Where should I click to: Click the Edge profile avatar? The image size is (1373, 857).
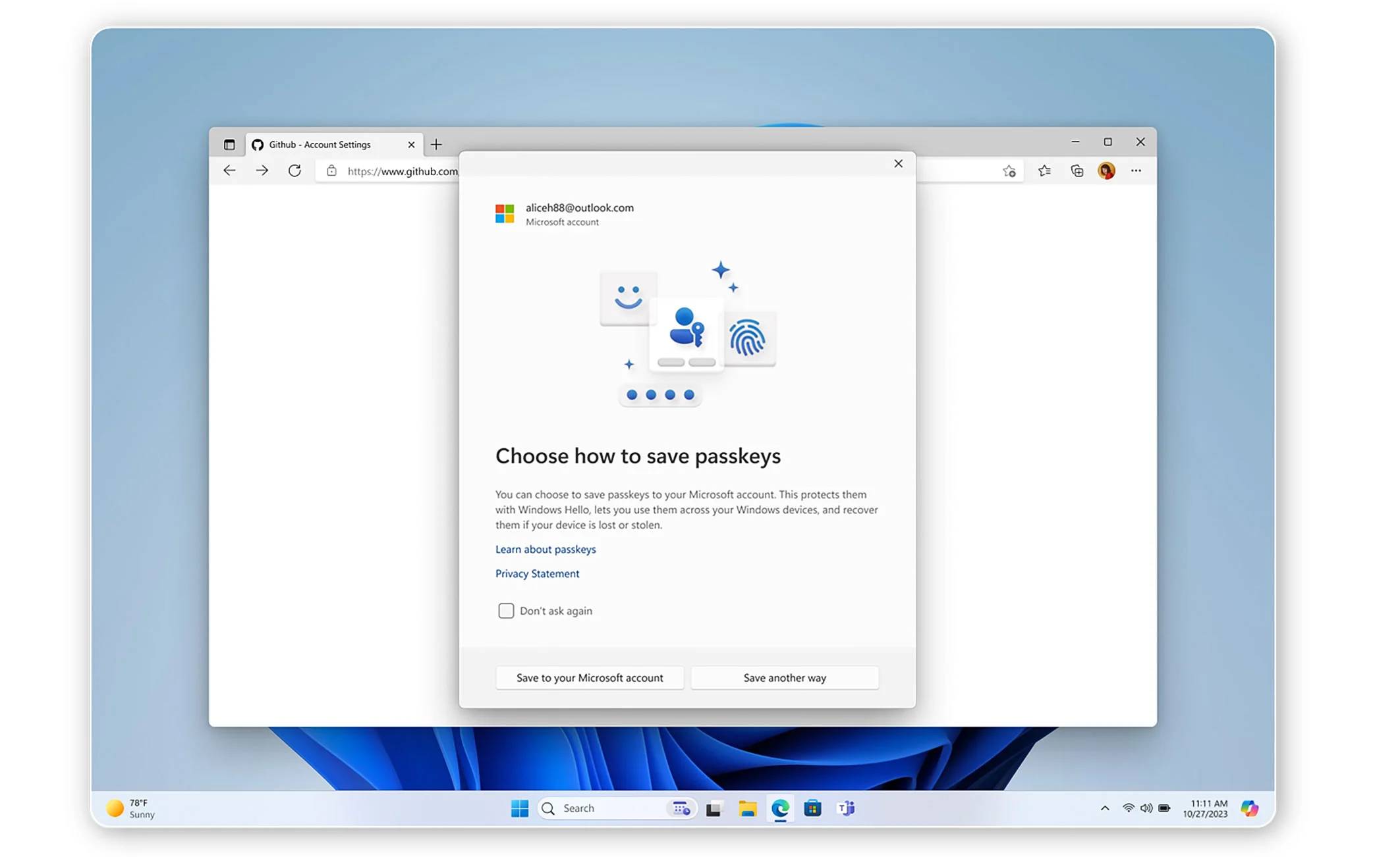tap(1106, 171)
